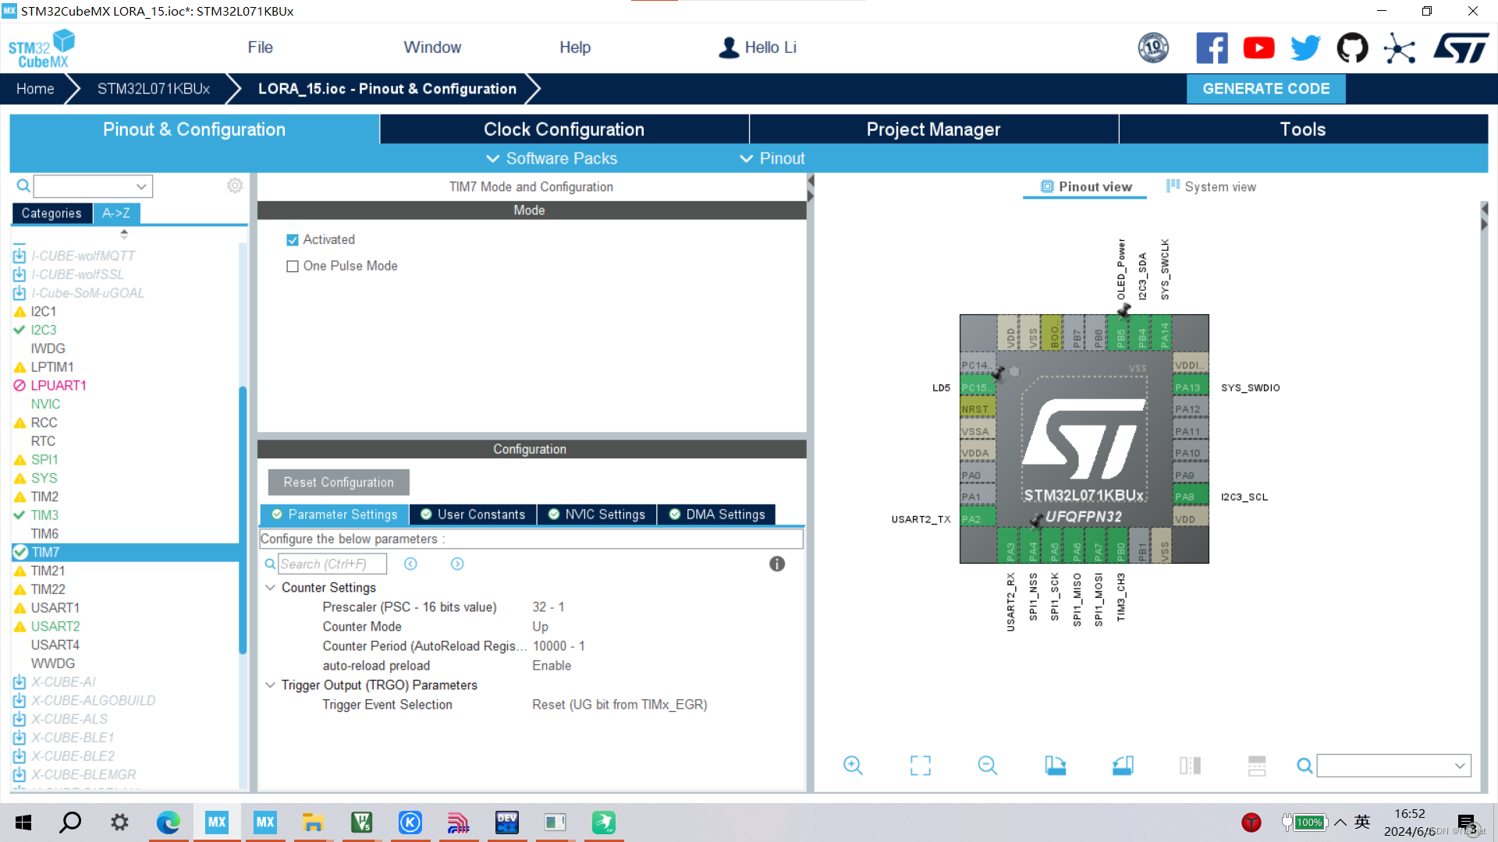The width and height of the screenshot is (1498, 842).
Task: Click the ST logo icon
Action: [x=1461, y=48]
